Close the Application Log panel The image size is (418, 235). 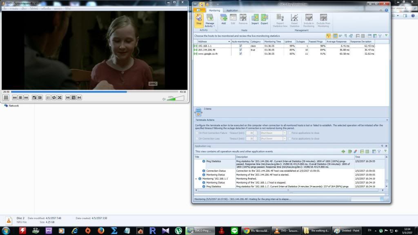coord(386,146)
